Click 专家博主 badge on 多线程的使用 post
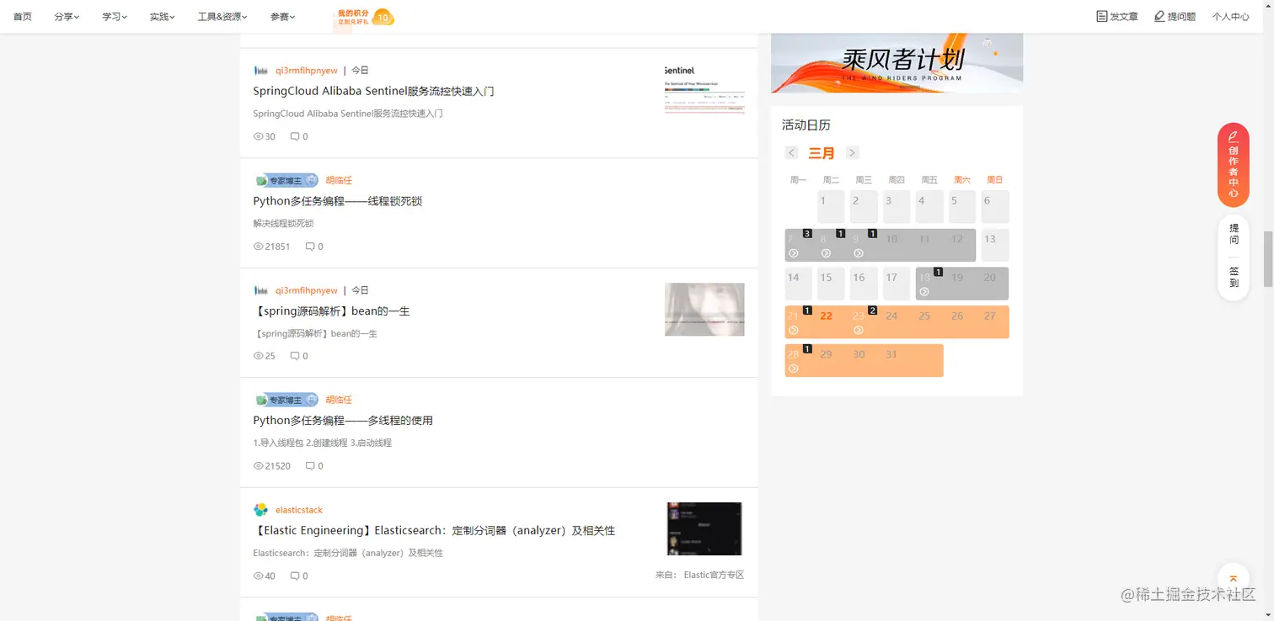Image resolution: width=1274 pixels, height=621 pixels. point(286,400)
